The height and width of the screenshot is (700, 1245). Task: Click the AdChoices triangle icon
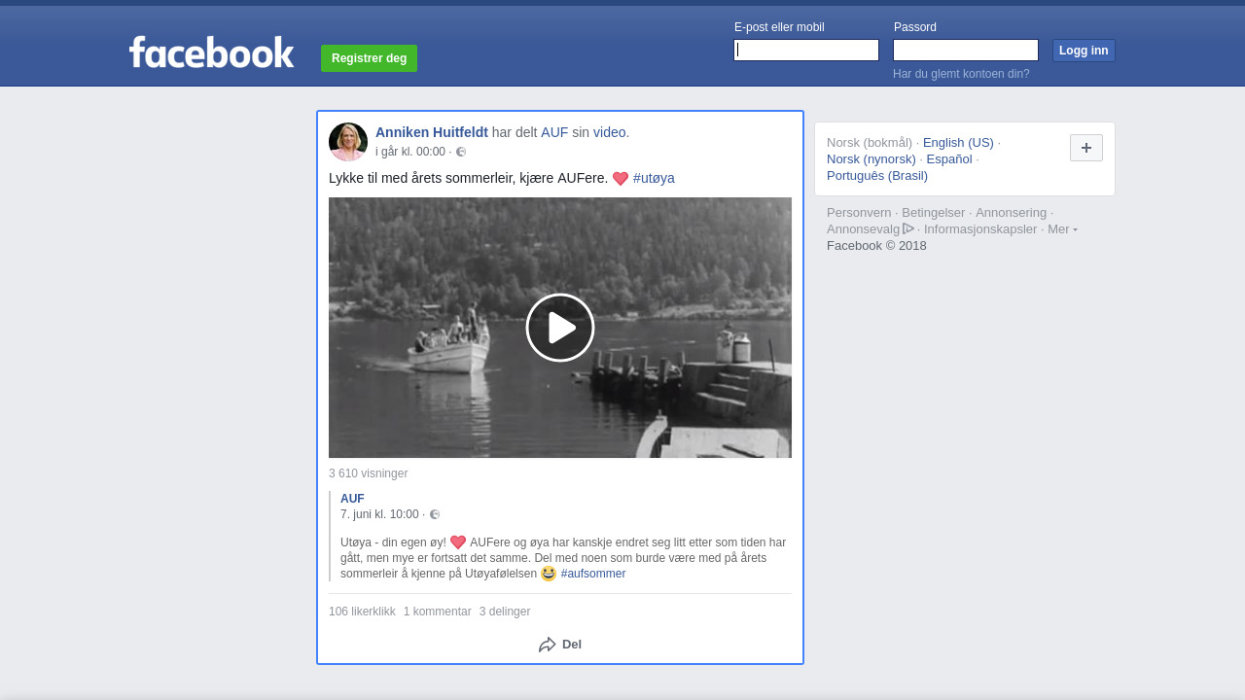908,228
